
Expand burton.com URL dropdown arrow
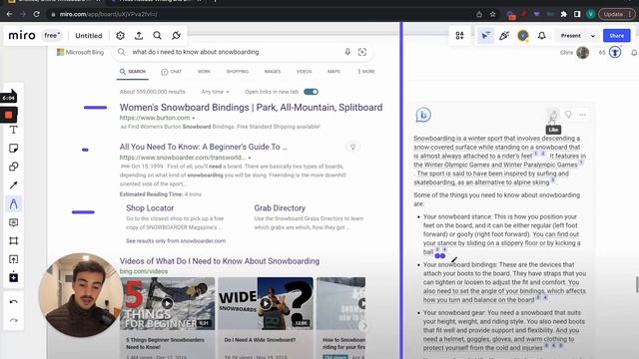point(194,118)
